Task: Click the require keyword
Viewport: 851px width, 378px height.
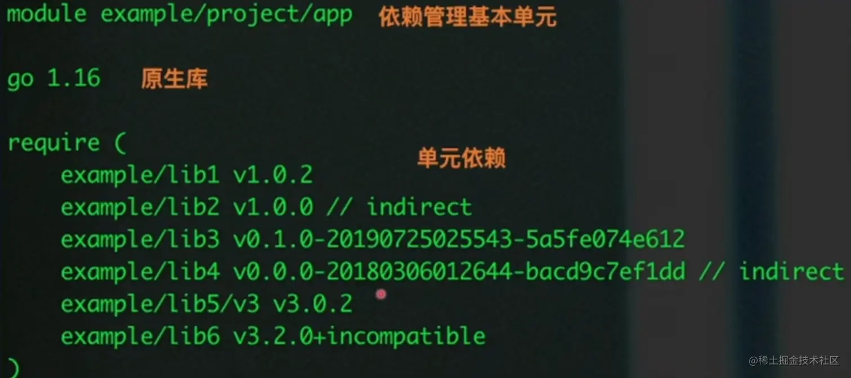Action: (x=53, y=143)
